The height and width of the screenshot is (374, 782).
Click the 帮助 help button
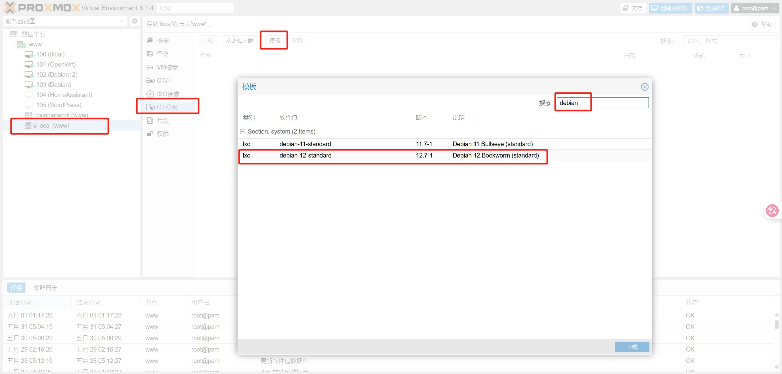tap(762, 24)
